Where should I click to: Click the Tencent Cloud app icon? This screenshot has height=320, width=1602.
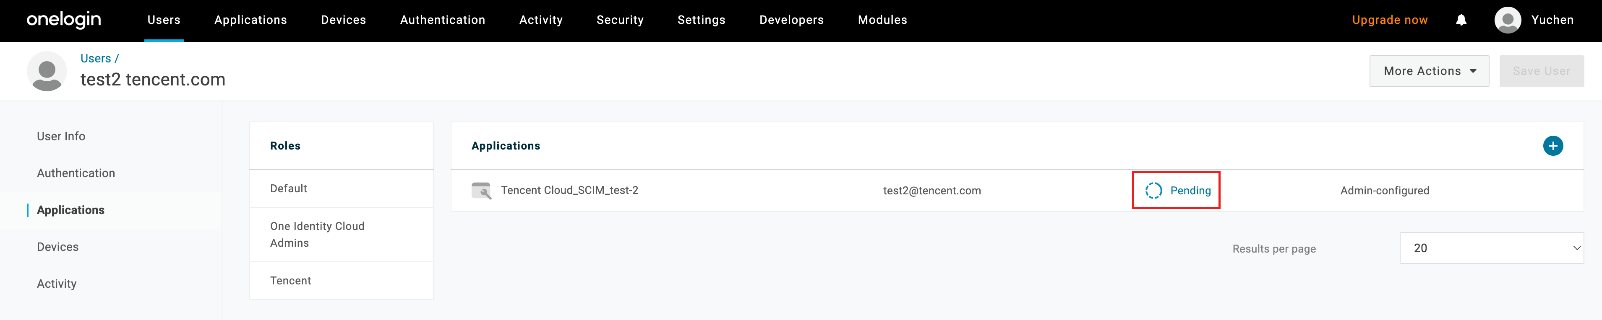click(x=481, y=191)
